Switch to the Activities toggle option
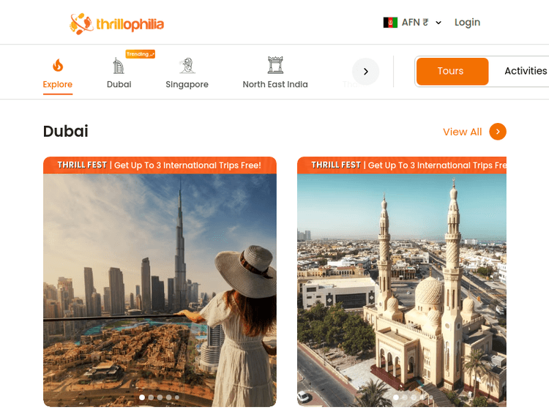The height and width of the screenshot is (412, 549). tap(525, 71)
